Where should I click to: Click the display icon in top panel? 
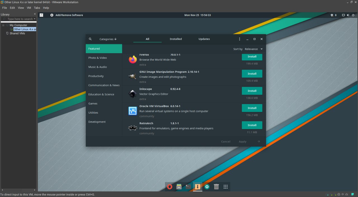click(343, 15)
